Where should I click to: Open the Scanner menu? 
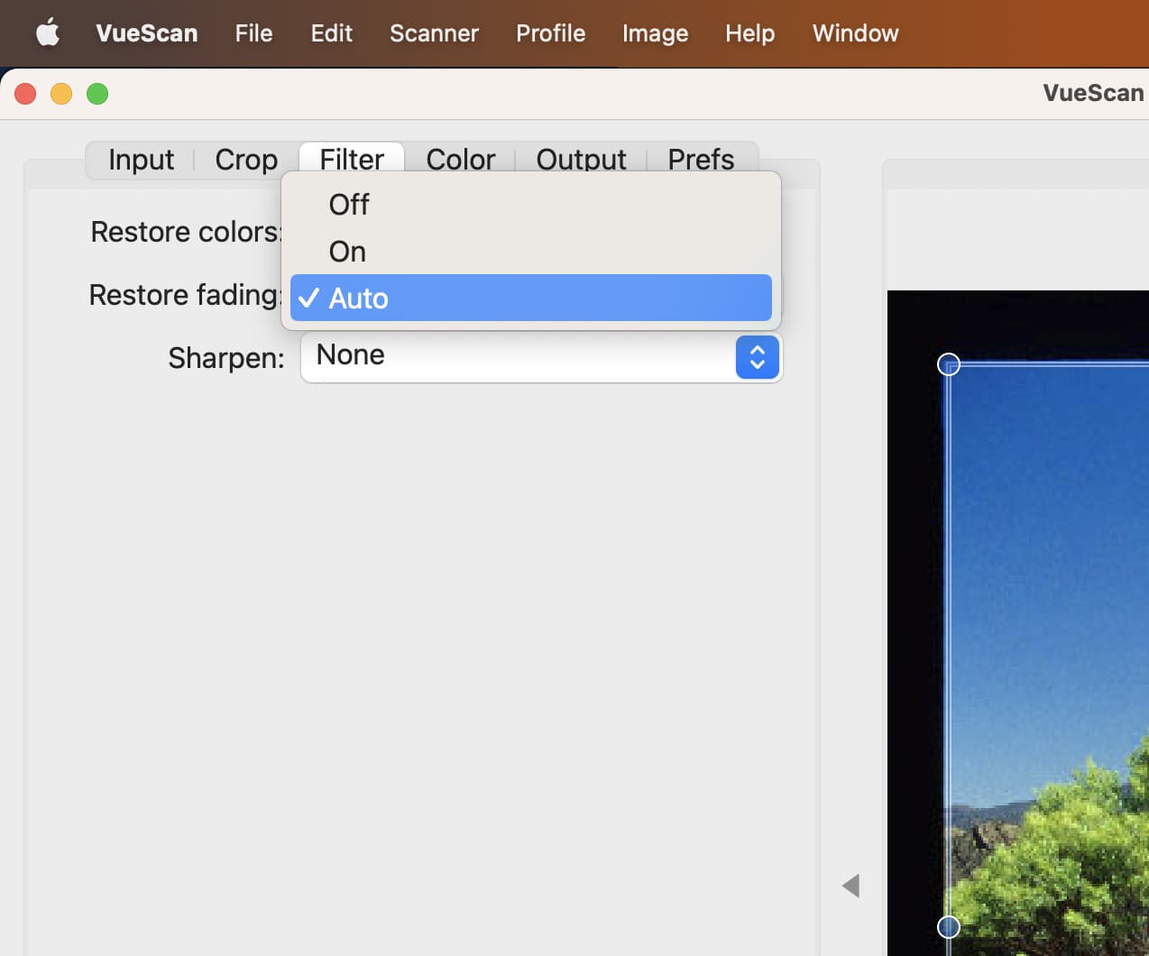coord(434,33)
